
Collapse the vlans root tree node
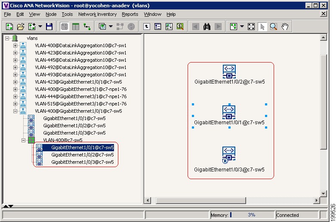pyautogui.click(x=7, y=38)
